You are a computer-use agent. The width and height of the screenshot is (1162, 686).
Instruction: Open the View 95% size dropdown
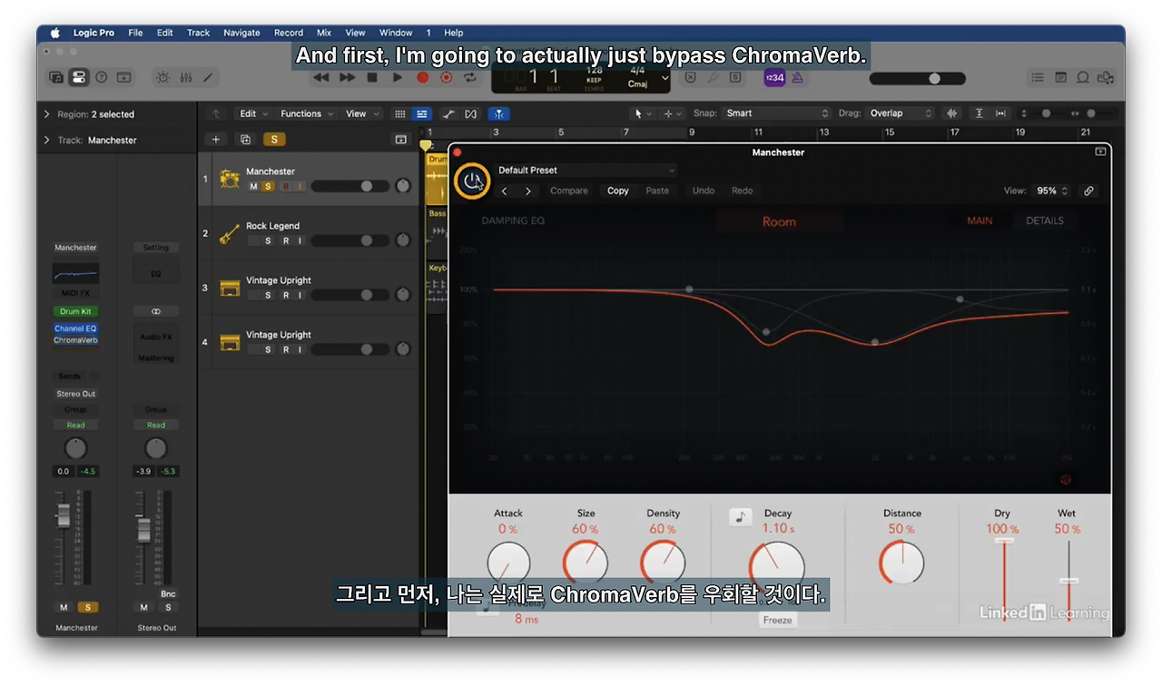[x=1051, y=191]
